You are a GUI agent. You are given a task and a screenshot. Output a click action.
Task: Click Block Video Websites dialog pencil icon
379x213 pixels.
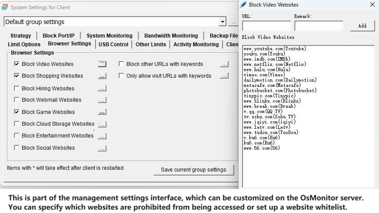(243, 4)
